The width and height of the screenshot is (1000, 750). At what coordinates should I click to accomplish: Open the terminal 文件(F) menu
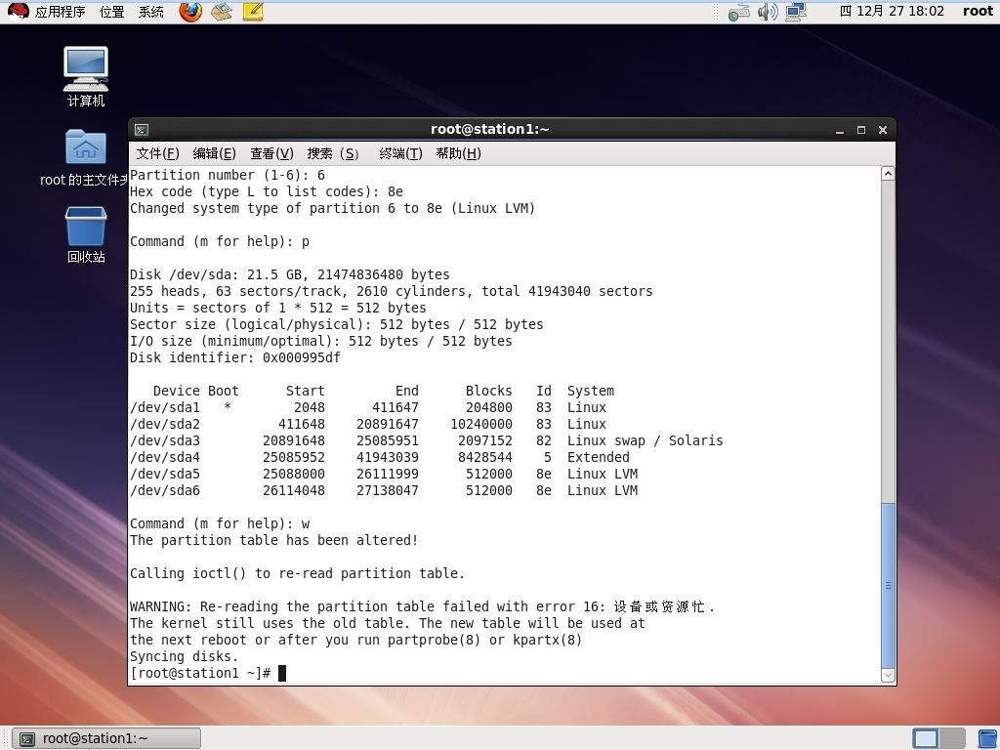coord(157,153)
